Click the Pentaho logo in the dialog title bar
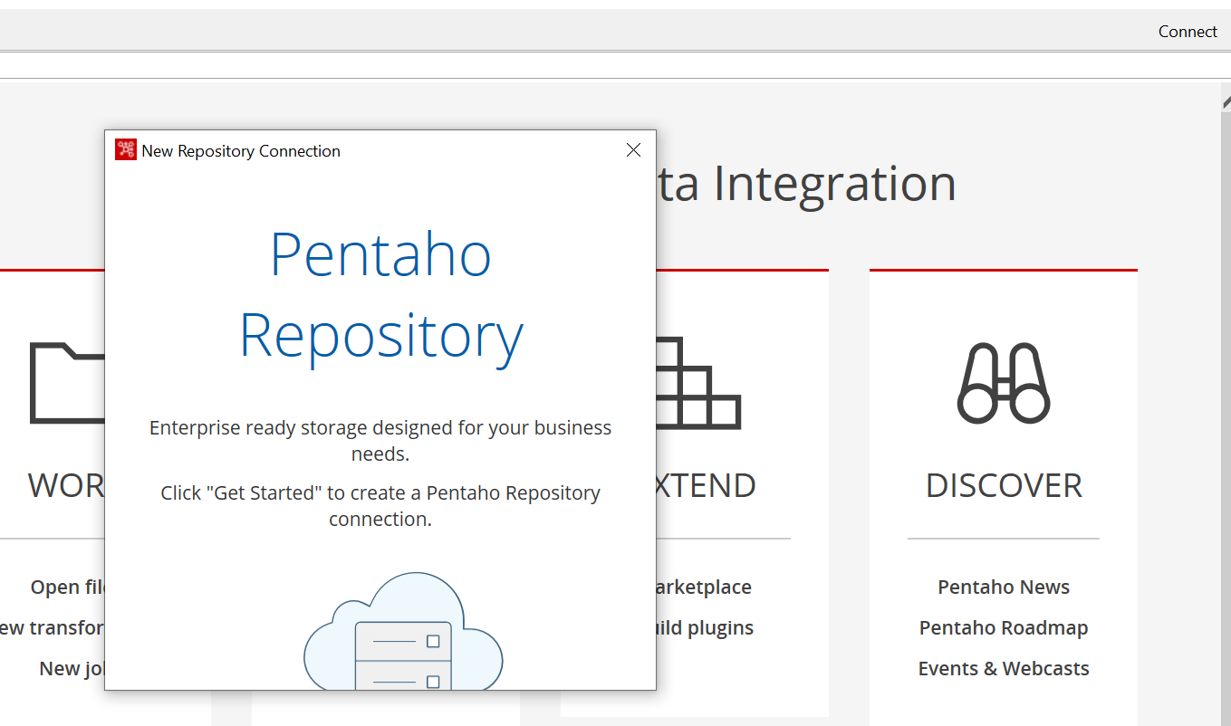 126,150
